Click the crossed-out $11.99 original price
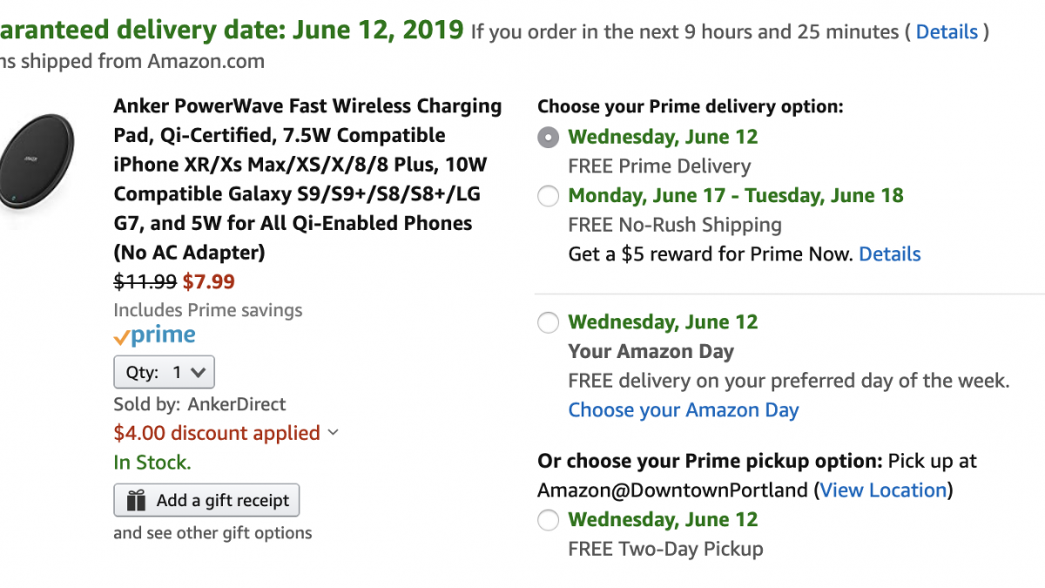 click(145, 281)
